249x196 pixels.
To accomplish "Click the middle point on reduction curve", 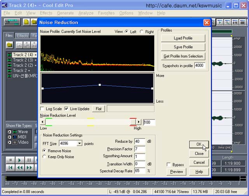I will point(100,85).
